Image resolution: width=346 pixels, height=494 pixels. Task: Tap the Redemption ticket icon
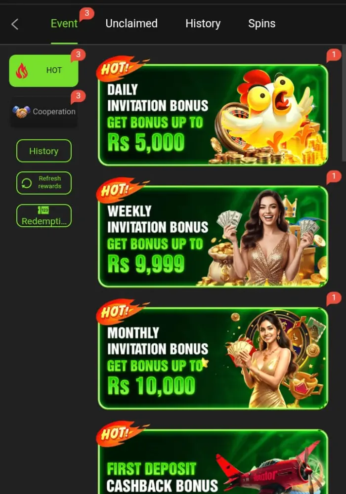click(x=43, y=210)
